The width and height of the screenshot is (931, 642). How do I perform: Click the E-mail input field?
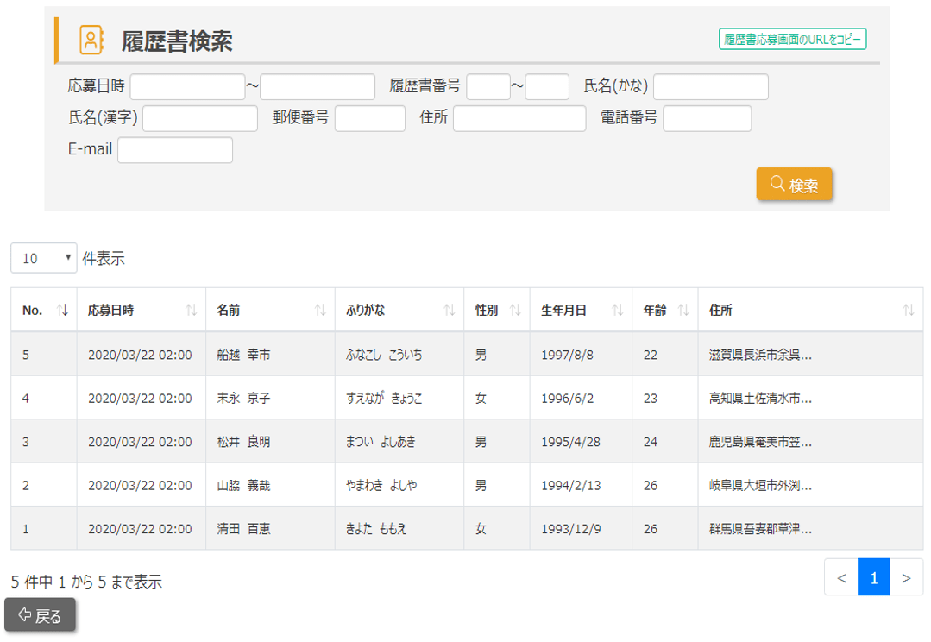(x=175, y=150)
